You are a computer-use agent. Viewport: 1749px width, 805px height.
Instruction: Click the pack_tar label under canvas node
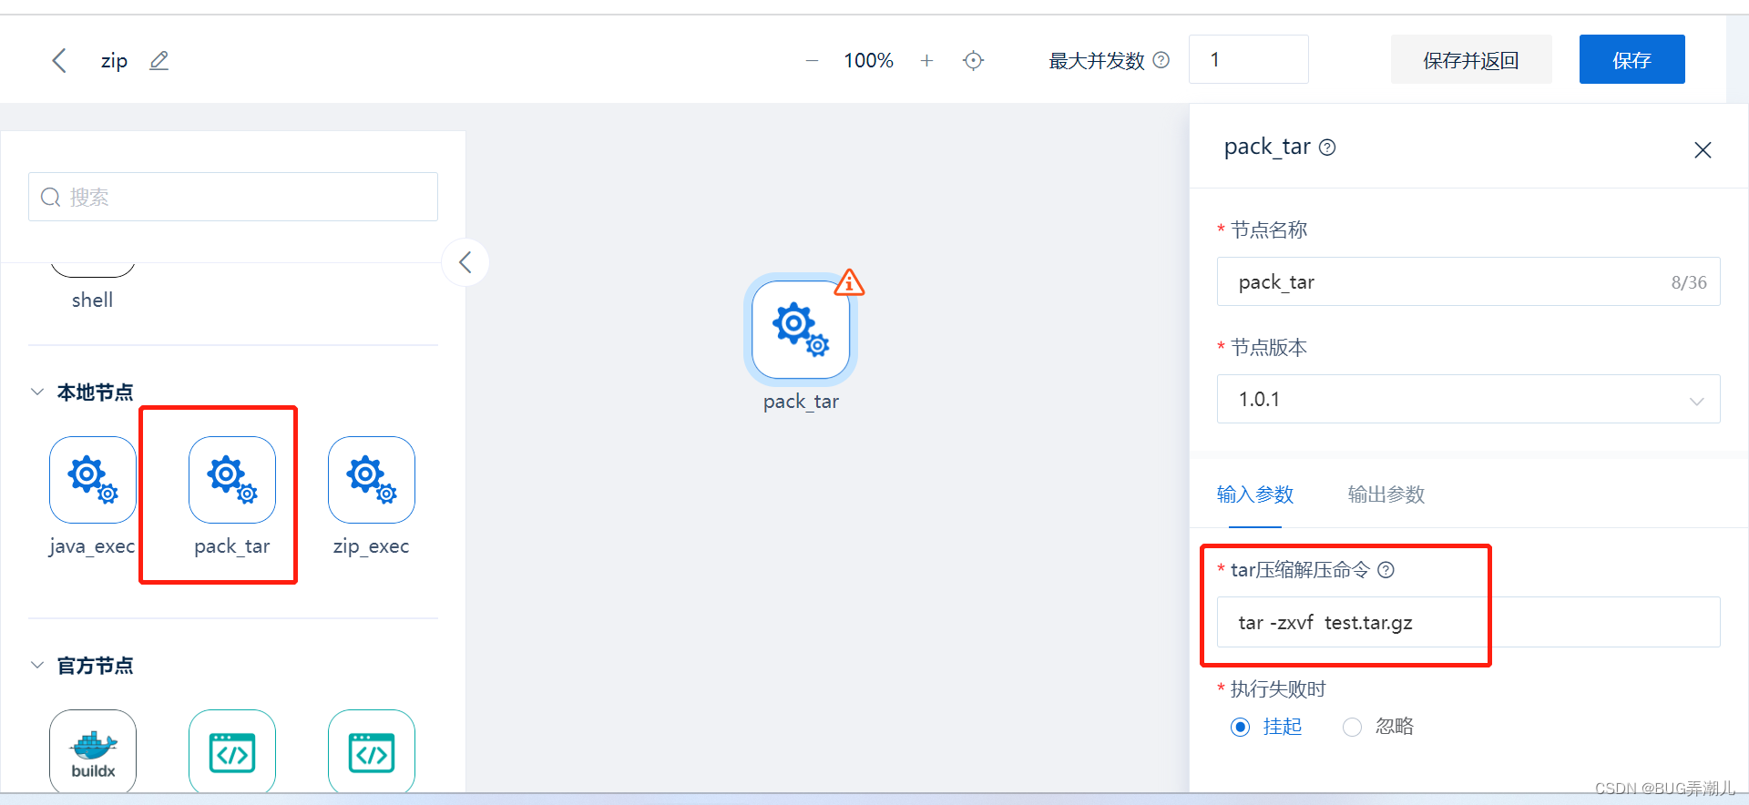click(x=801, y=402)
